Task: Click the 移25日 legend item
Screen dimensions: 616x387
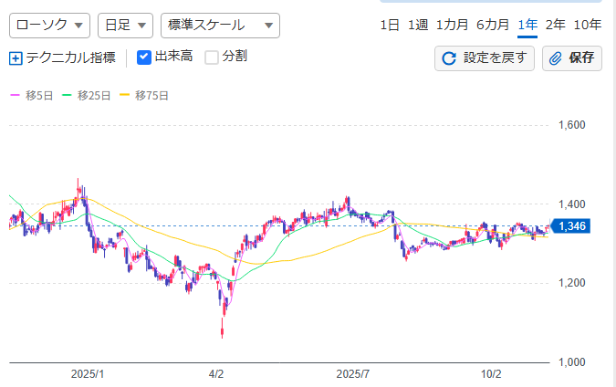Action: (x=87, y=96)
